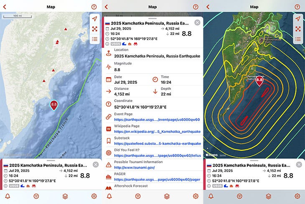Tap the USGS badge in middle header card
Screen dimensions: 305x204
point(116,44)
